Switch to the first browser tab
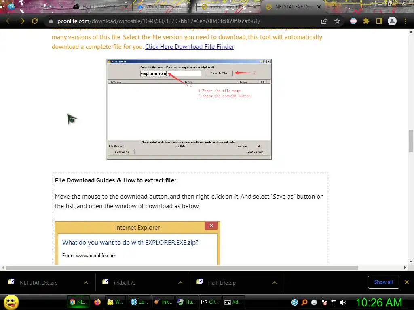This screenshot has height=310, width=414. point(36,7)
